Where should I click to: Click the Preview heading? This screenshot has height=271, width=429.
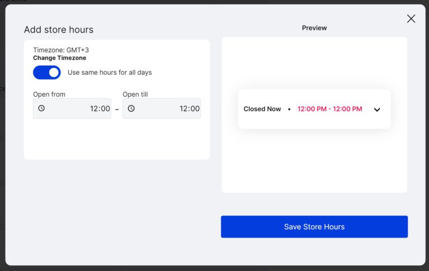314,28
